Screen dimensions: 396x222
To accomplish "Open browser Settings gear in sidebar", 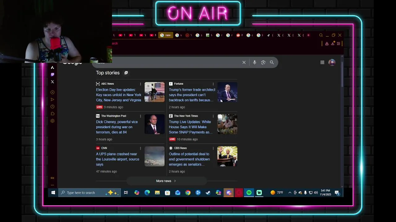I will pos(52,121).
